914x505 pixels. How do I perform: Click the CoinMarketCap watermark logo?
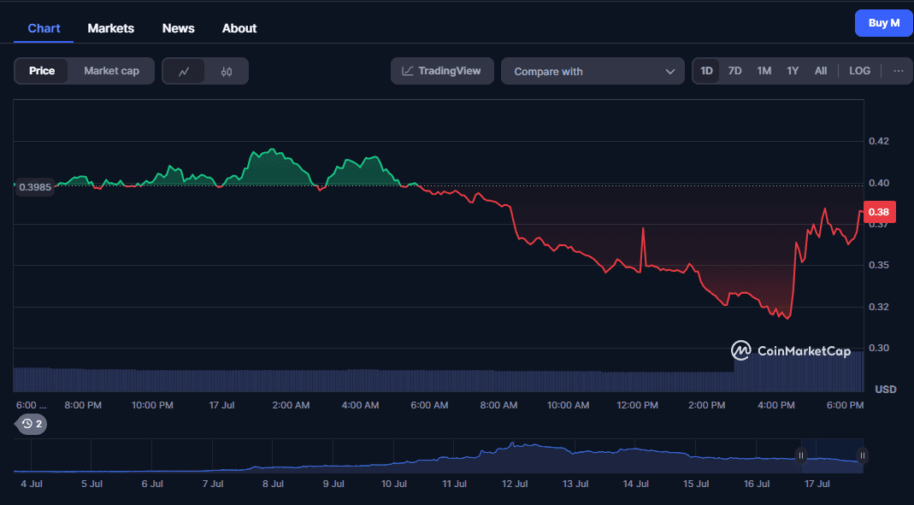[x=791, y=350]
